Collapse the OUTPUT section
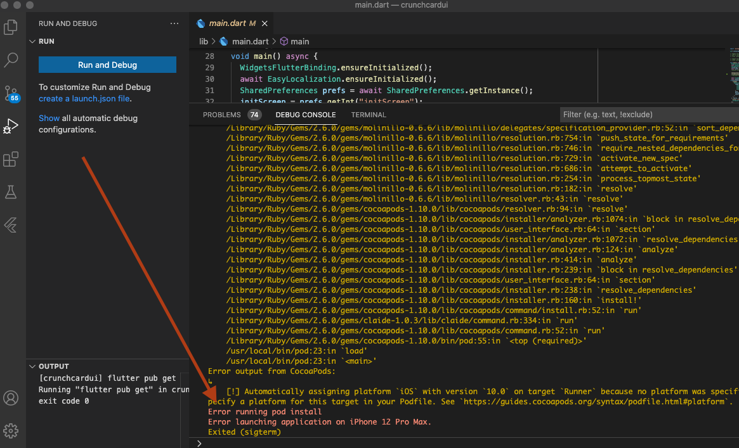Viewport: 739px width, 448px height. pos(33,366)
